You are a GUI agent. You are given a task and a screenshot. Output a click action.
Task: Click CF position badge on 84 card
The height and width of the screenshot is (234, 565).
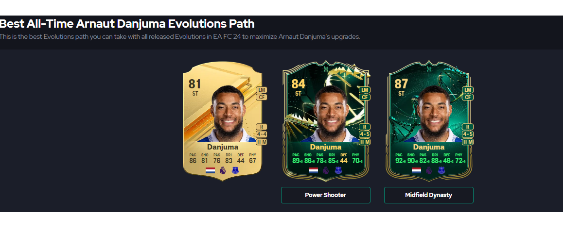[365, 97]
